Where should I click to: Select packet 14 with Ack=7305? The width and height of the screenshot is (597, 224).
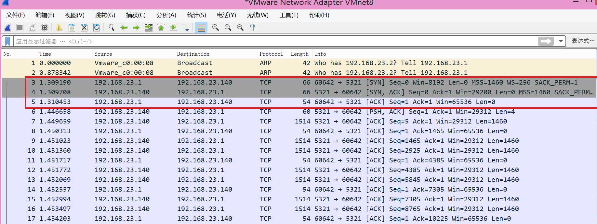(x=299, y=189)
